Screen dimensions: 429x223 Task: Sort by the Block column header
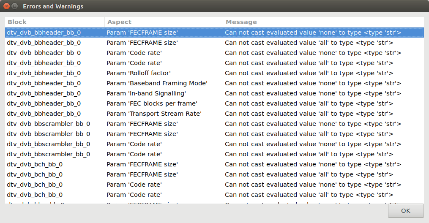point(55,22)
